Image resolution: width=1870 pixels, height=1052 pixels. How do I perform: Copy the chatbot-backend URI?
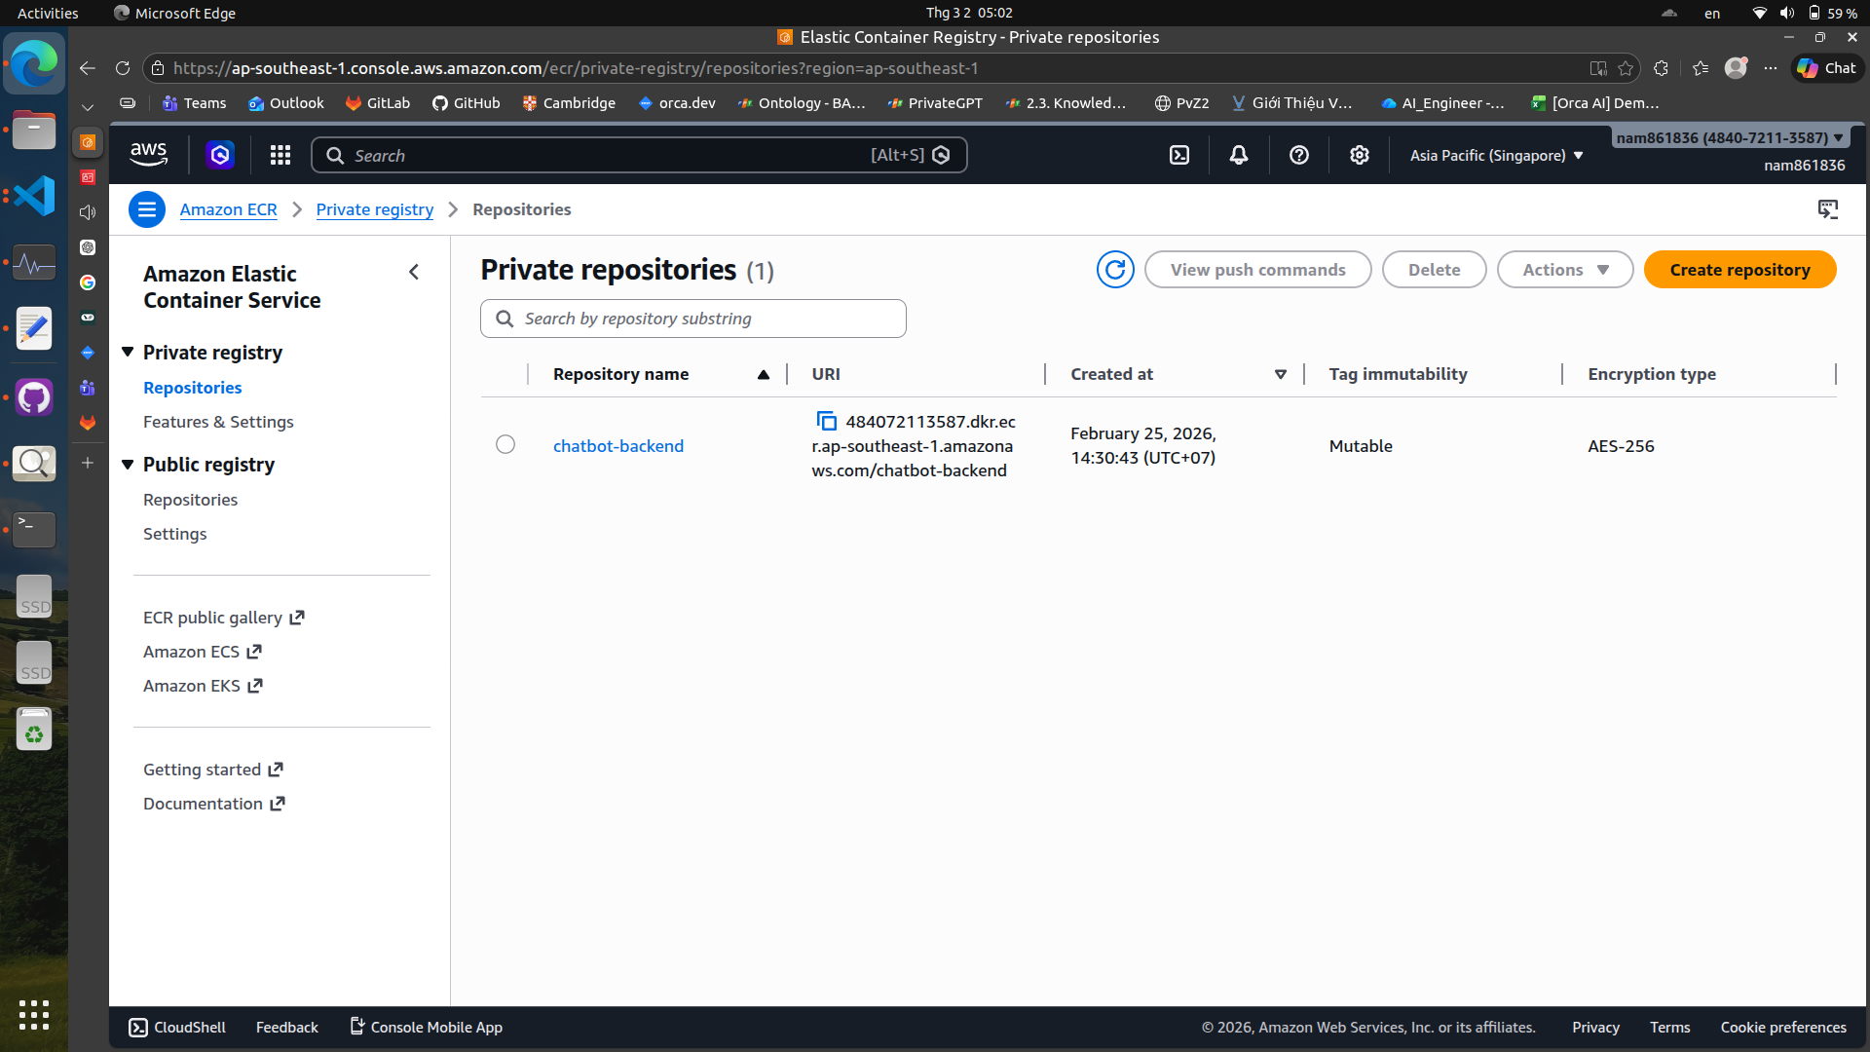click(826, 421)
